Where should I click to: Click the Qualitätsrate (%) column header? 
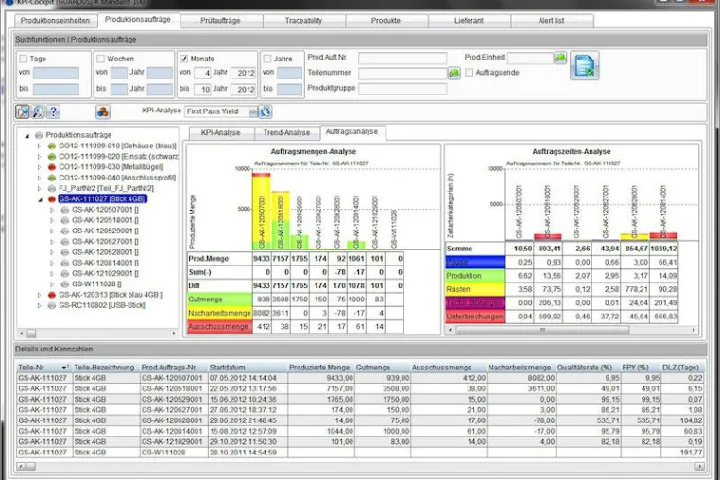588,368
